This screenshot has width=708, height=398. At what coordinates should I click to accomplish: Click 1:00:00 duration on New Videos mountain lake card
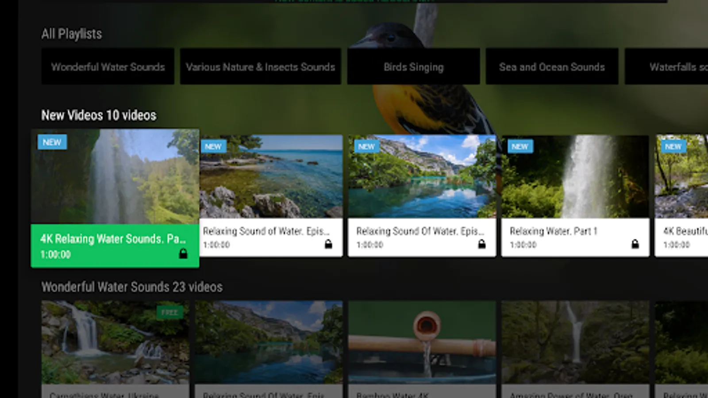[x=370, y=245]
